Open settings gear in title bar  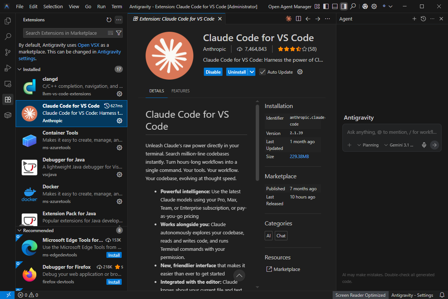tap(374, 6)
